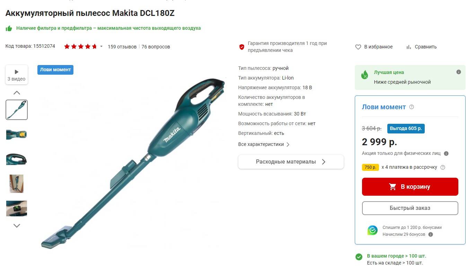Select the second thumbnail showing the battery slot

pyautogui.click(x=17, y=134)
